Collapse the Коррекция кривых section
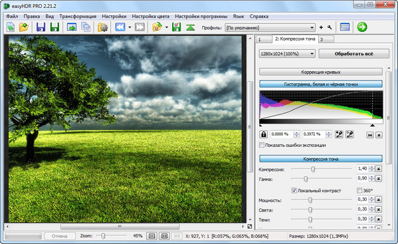The image size is (398, 244). [x=320, y=72]
